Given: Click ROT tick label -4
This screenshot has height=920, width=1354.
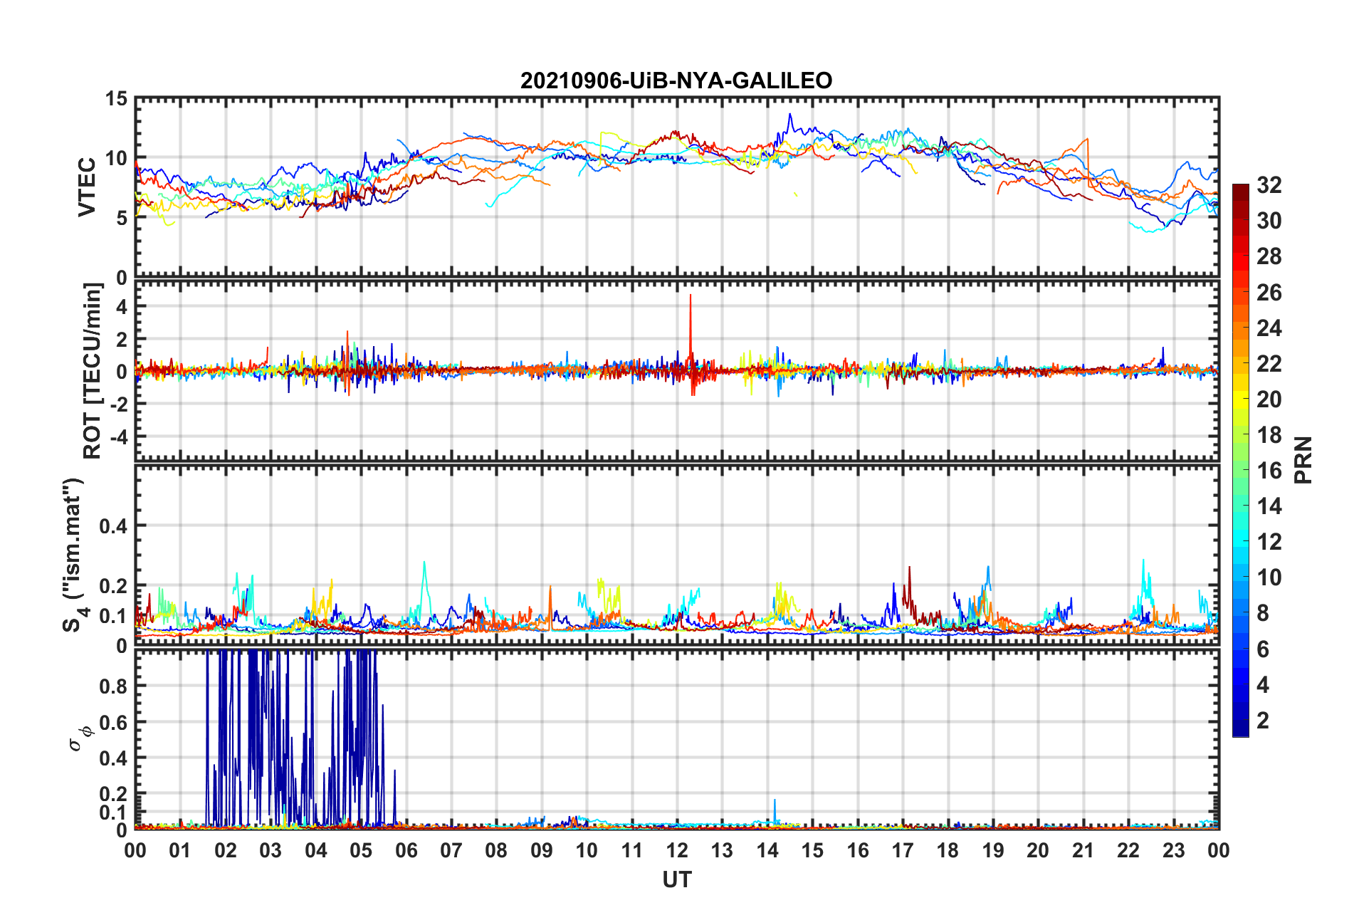Looking at the screenshot, I should coord(119,436).
